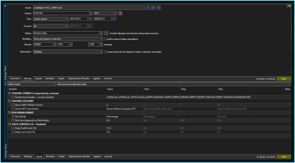Close the lower Strategy Tester panel
The width and height of the screenshot is (295, 163).
point(5,84)
